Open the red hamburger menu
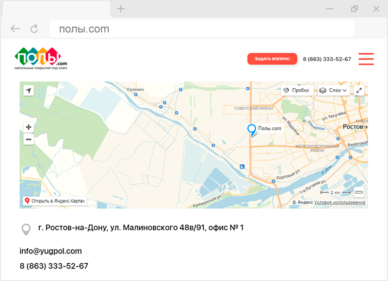388x281 pixels. (366, 59)
